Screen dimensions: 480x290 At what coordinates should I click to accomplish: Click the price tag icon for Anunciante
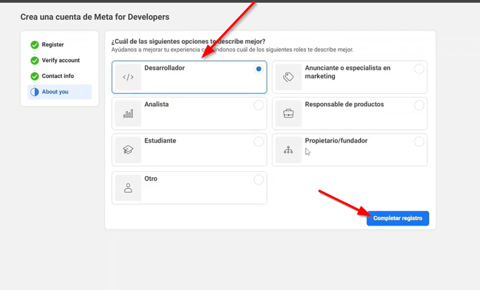[x=288, y=77]
